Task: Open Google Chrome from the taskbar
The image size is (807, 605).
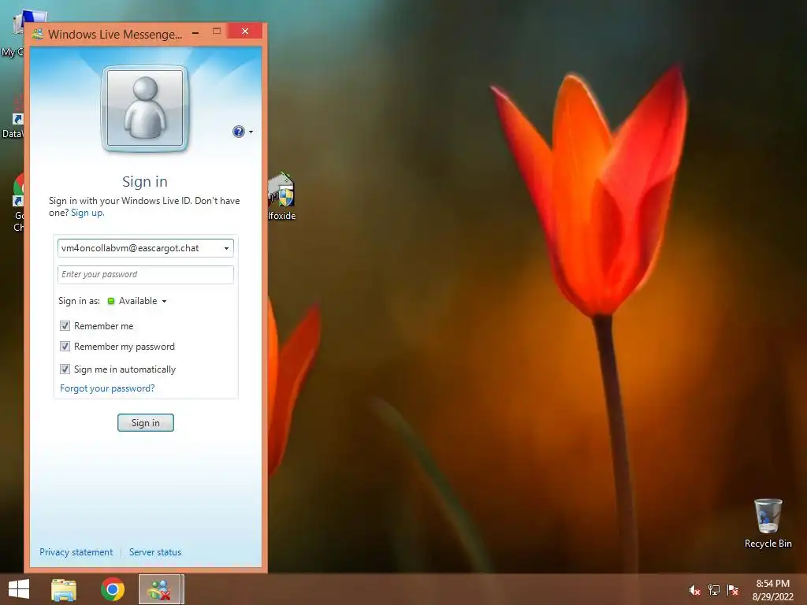Action: click(x=112, y=589)
